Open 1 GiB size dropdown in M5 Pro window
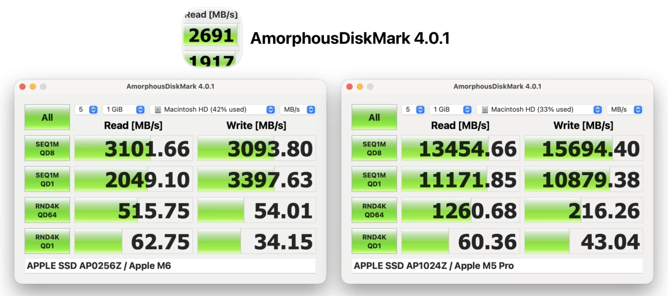Viewport: 668px width, 296px height. point(451,109)
